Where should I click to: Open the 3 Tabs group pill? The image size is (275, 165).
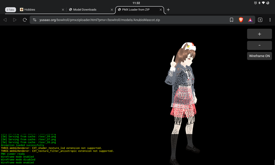(x=11, y=10)
